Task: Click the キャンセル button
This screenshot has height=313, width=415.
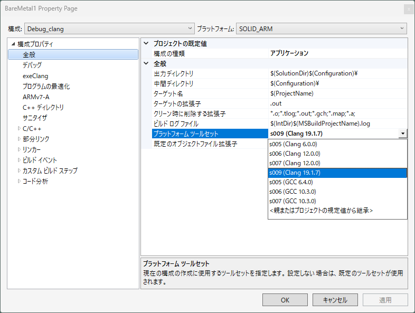Action: 335,300
